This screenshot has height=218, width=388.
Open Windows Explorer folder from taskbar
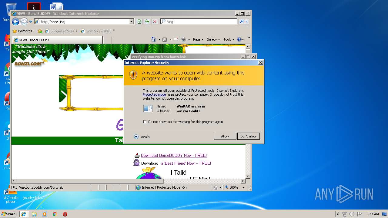pyautogui.click(x=34, y=214)
